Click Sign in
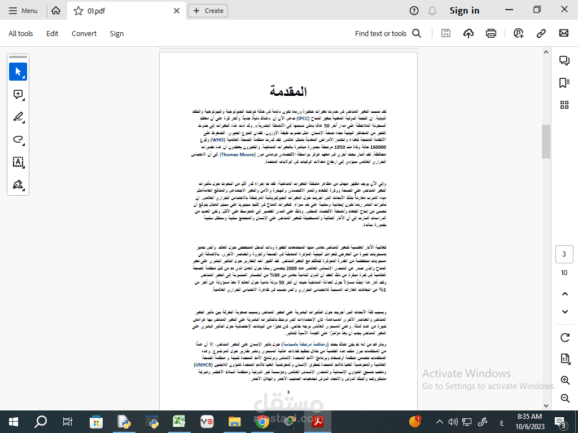 coord(464,11)
